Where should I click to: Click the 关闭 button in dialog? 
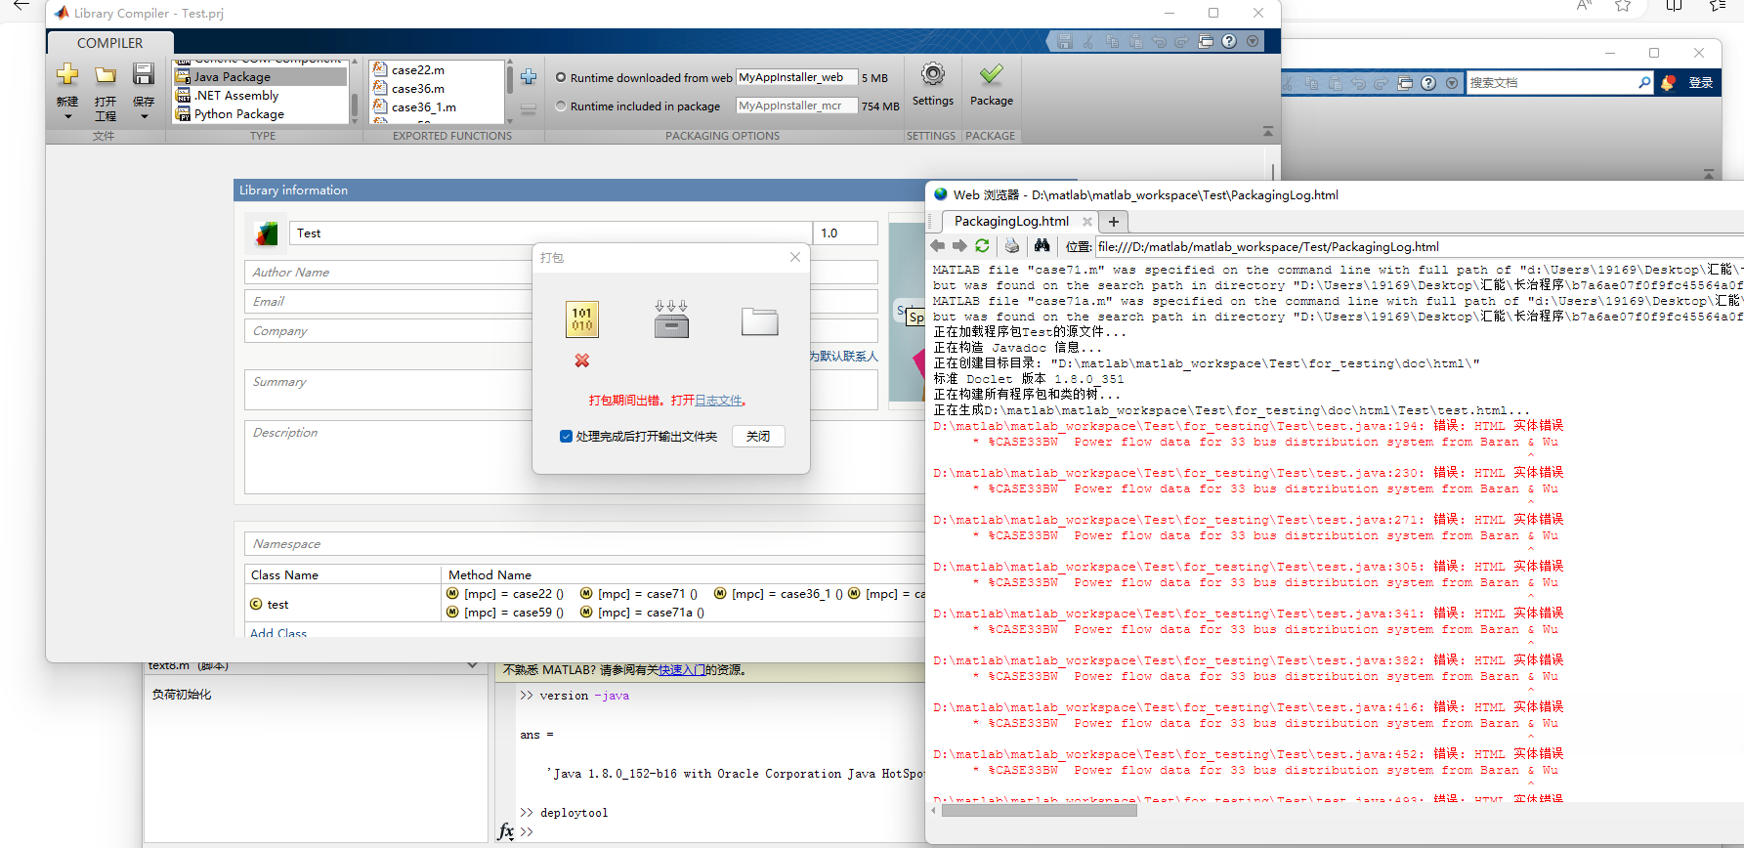758,437
